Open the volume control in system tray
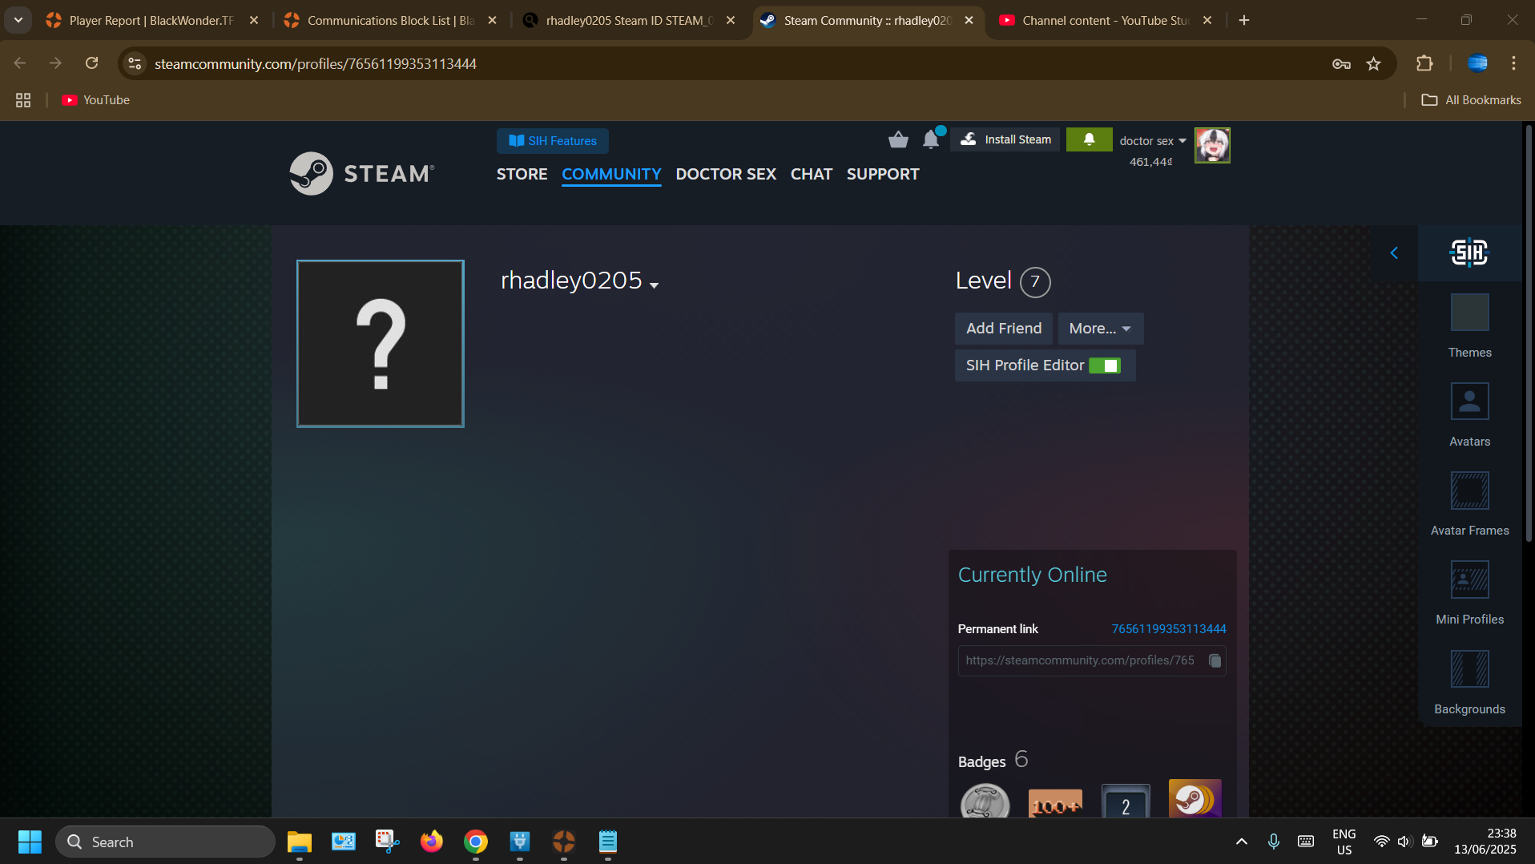 pos(1404,842)
